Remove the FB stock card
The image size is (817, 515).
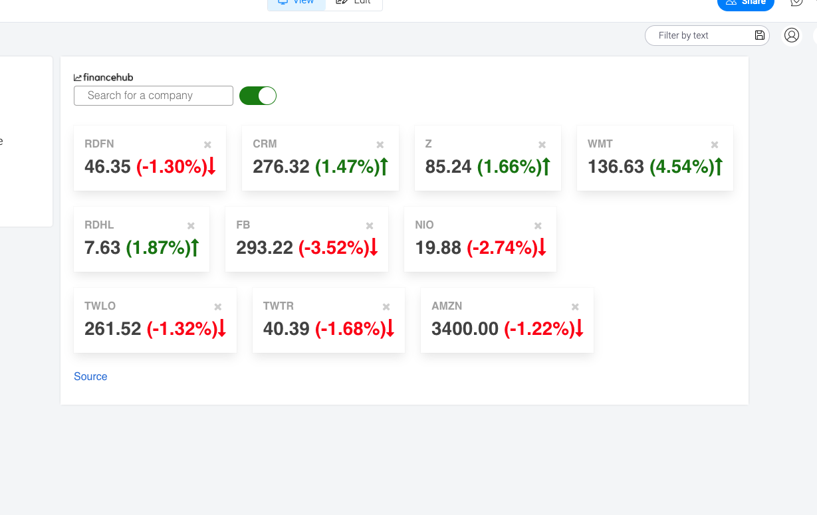(370, 226)
